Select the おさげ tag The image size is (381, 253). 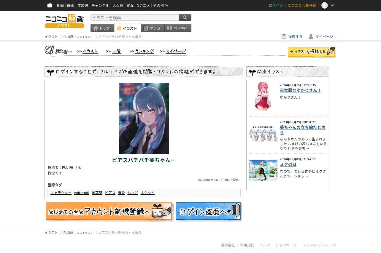point(133,193)
